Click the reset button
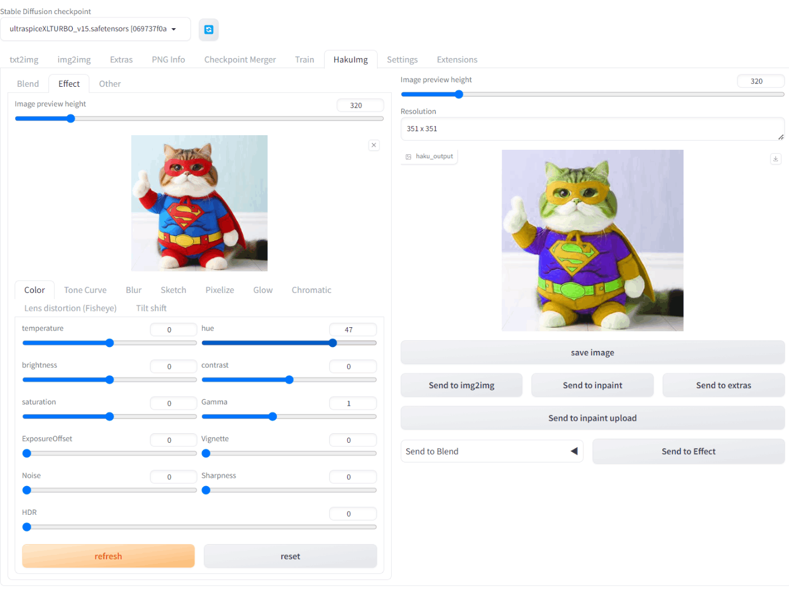The width and height of the screenshot is (789, 592). point(290,556)
